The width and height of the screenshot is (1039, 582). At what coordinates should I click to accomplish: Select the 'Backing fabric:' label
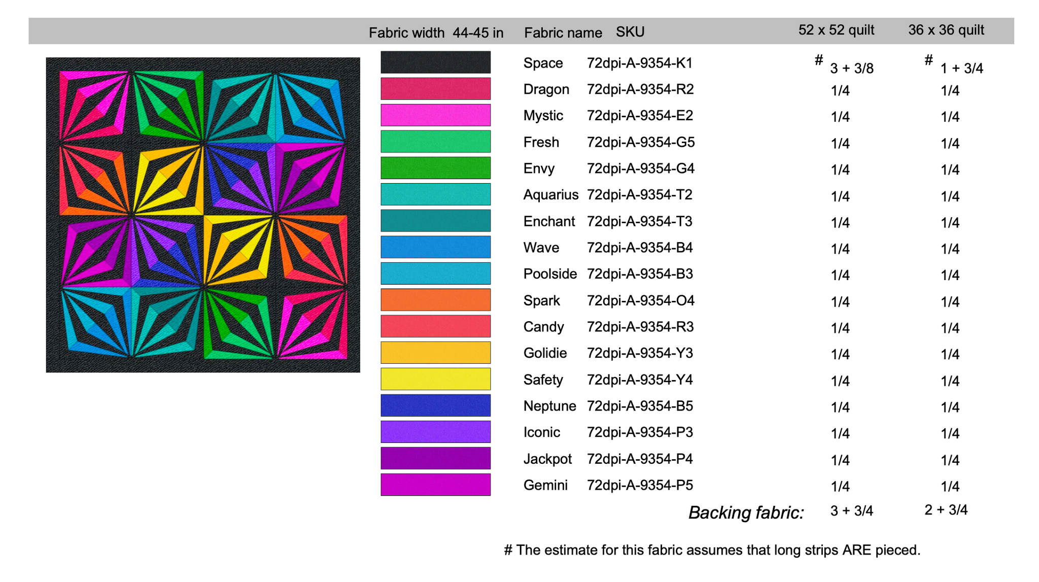click(746, 513)
